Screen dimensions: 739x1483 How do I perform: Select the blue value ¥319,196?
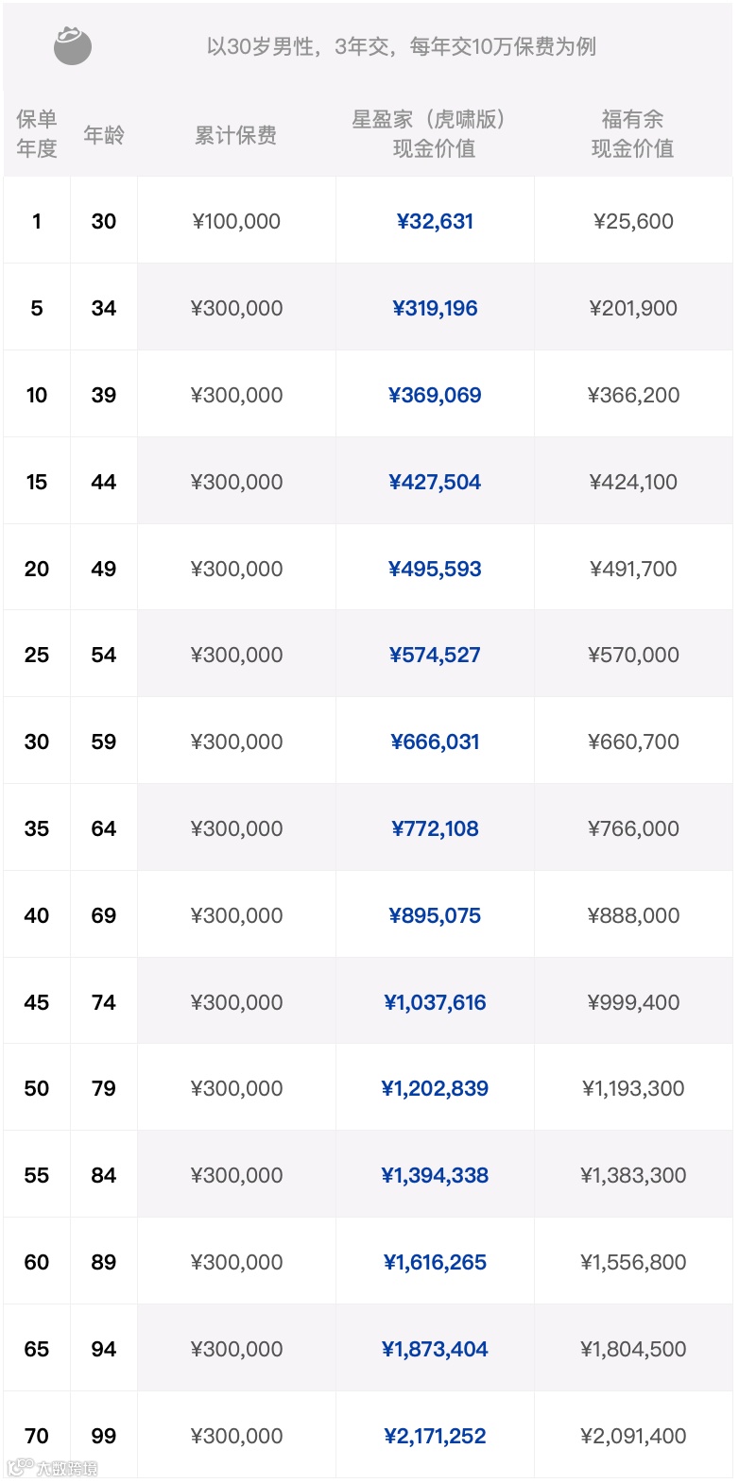[435, 308]
